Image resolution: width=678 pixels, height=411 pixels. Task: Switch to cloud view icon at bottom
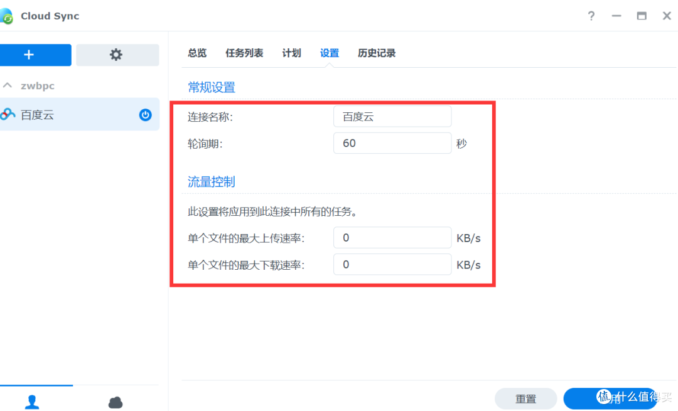tap(116, 402)
